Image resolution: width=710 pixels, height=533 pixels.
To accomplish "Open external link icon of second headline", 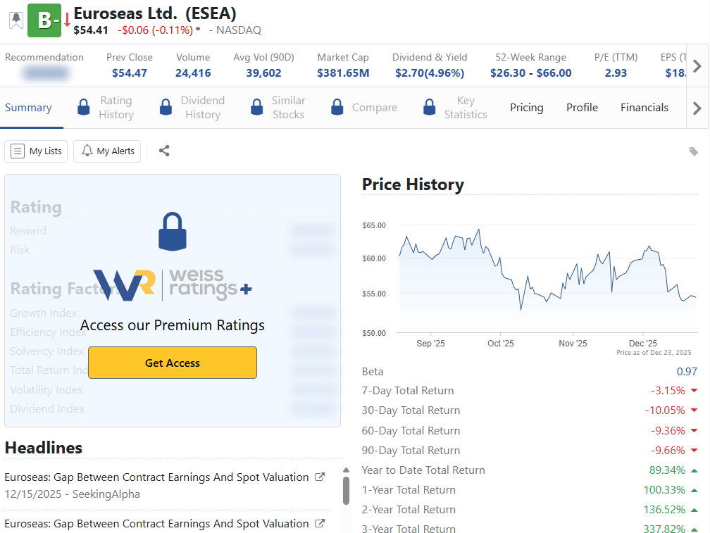I will [x=319, y=524].
